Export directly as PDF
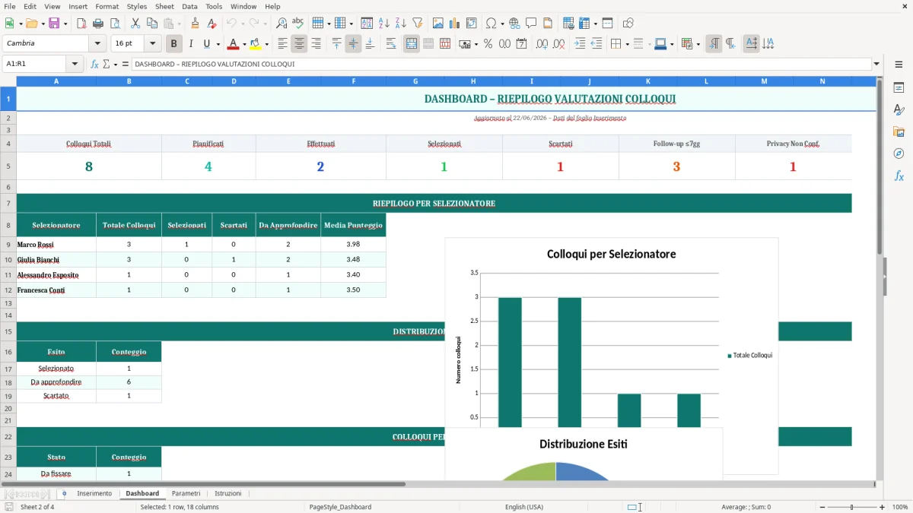This screenshot has height=513, width=913. click(x=81, y=24)
